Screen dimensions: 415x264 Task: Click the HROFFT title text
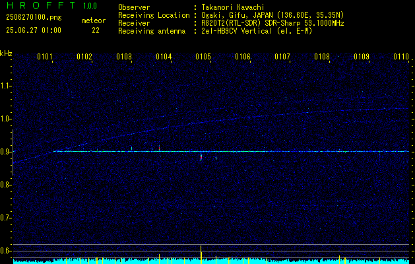pos(41,5)
